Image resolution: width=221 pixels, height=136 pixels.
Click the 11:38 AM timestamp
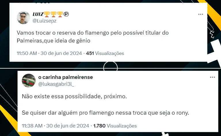point(32,126)
